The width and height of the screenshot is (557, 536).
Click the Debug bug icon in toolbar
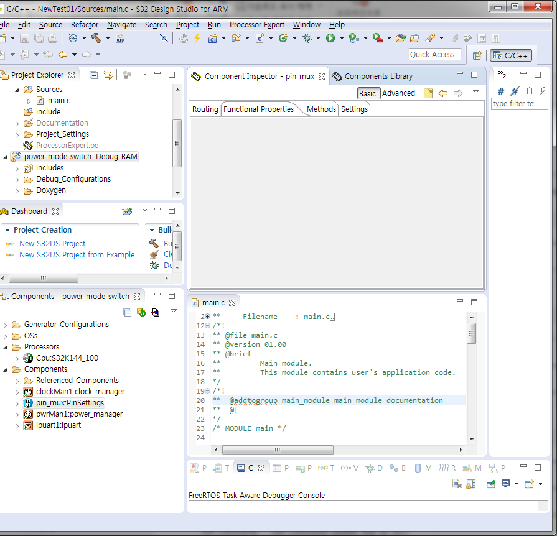[307, 38]
